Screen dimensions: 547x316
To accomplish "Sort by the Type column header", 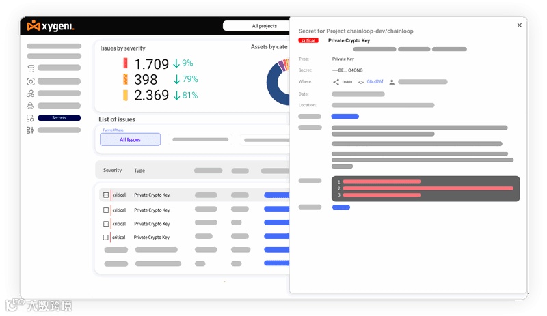I will click(139, 171).
